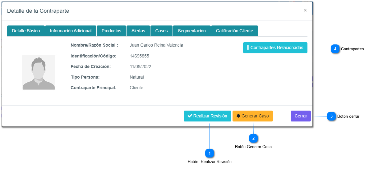This screenshot has width=369, height=169.
Task: Click the creation date 11/08/2022
Action: 140,67
